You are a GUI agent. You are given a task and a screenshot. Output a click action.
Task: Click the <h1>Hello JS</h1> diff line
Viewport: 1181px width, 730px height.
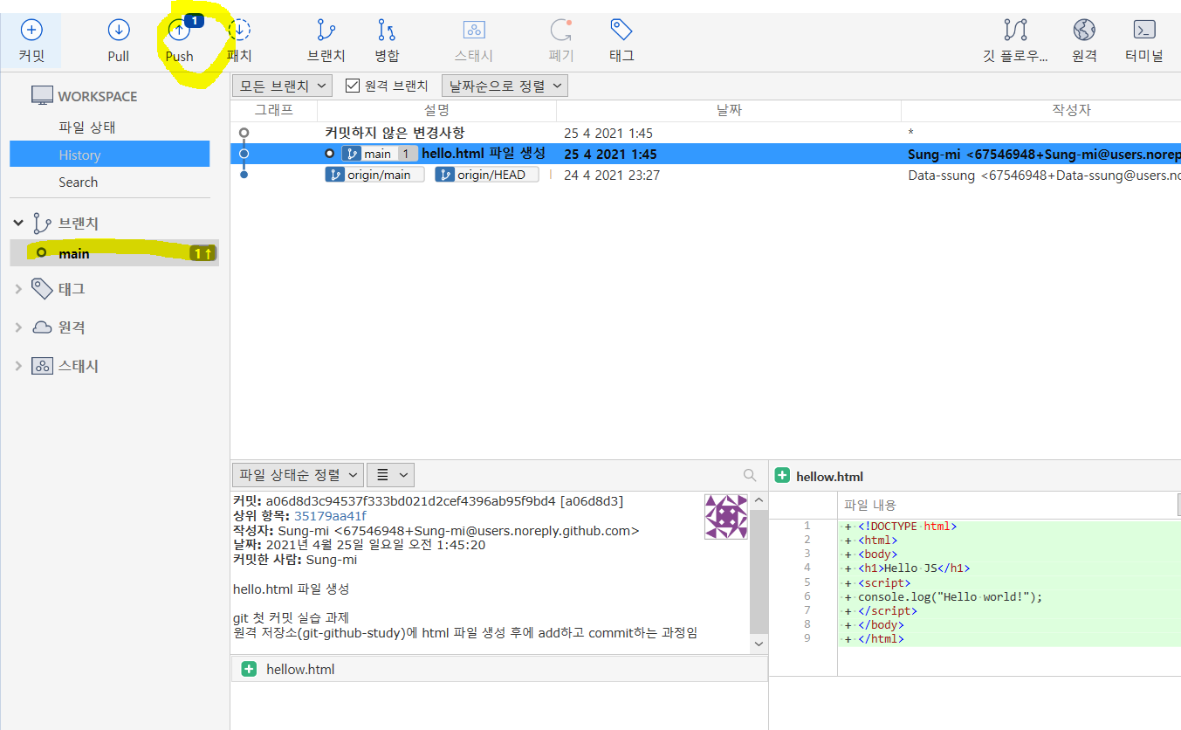click(x=914, y=568)
